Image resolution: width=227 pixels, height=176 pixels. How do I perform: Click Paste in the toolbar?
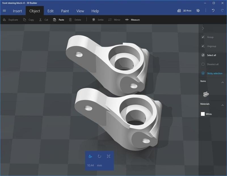coord(58,20)
